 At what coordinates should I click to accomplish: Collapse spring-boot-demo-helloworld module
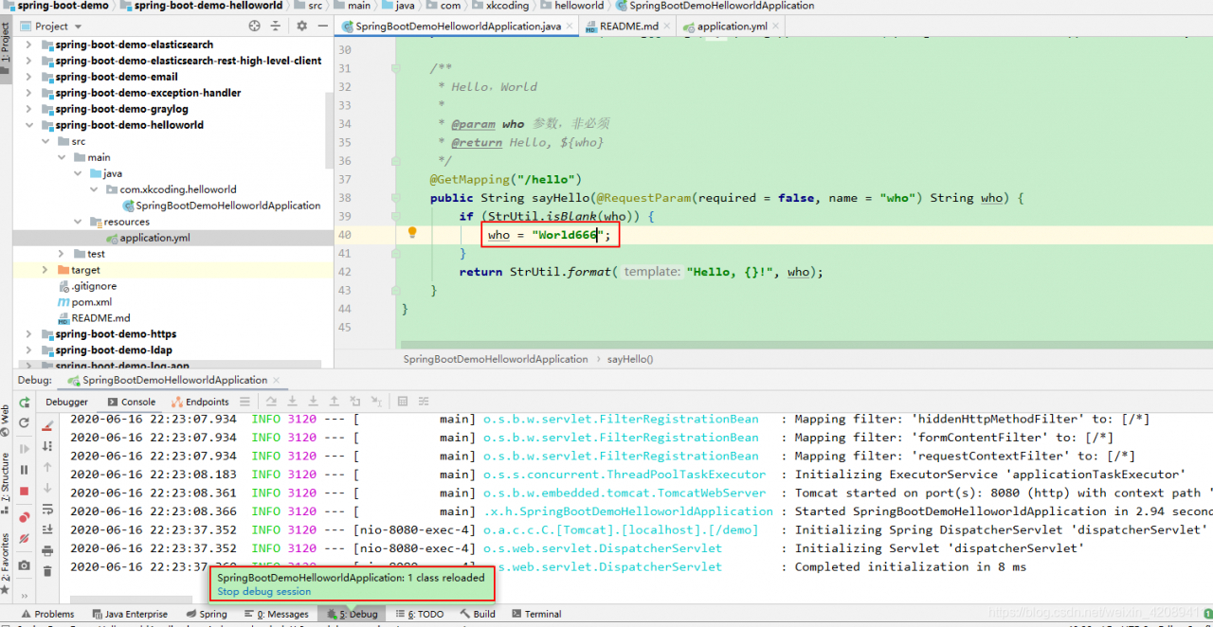point(28,125)
